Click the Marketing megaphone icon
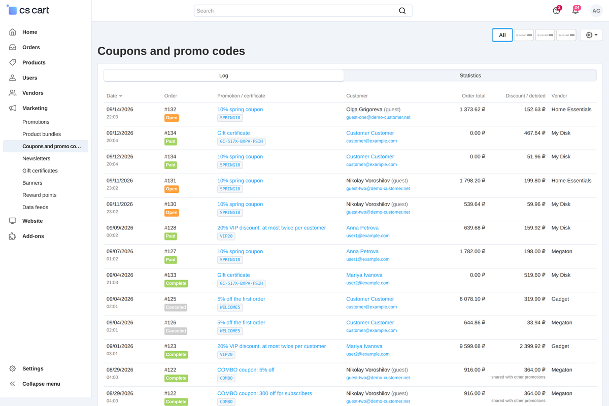The image size is (609, 406). pyautogui.click(x=13, y=108)
